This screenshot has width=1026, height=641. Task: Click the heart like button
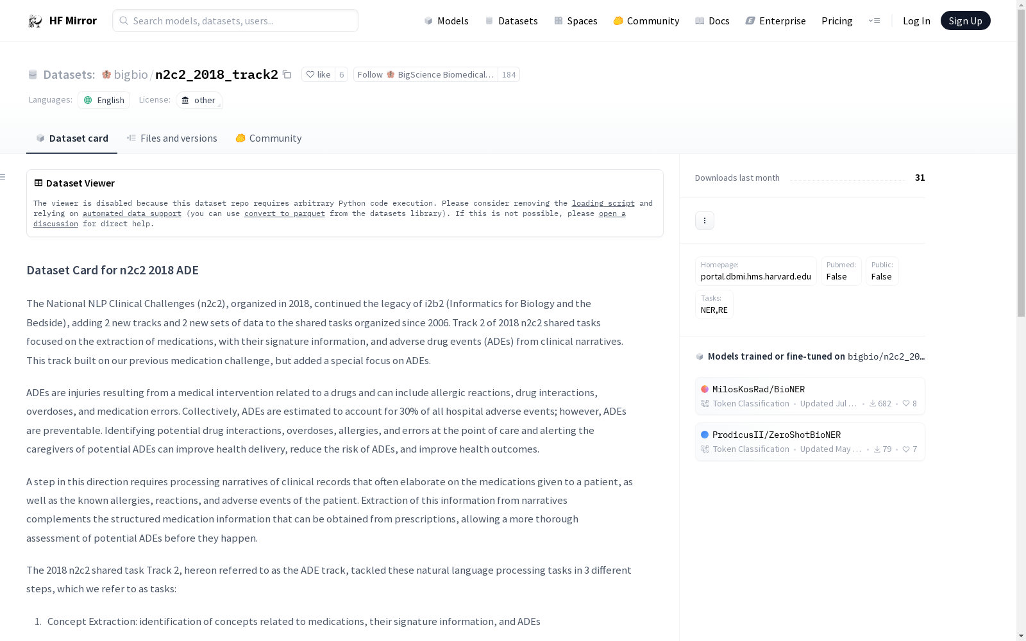318,74
